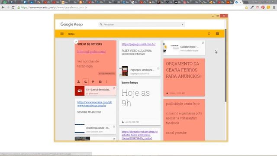Click 'FAZER VIDEO AULA PARA PEDIDO DE CARTÃO' text
This screenshot has height=156, width=277.
click(x=137, y=52)
